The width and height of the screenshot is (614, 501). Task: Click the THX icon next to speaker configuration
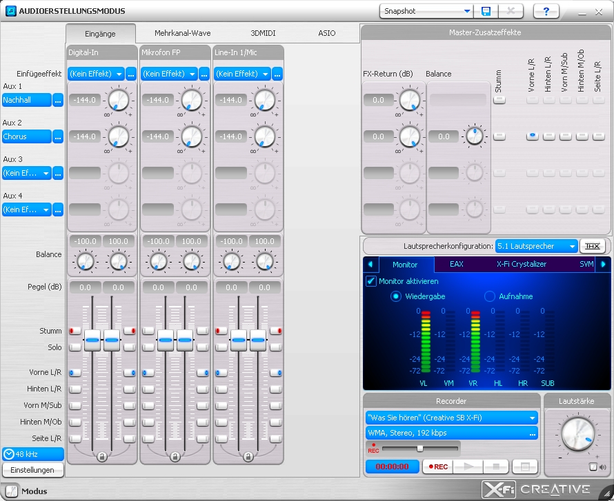[x=592, y=245]
